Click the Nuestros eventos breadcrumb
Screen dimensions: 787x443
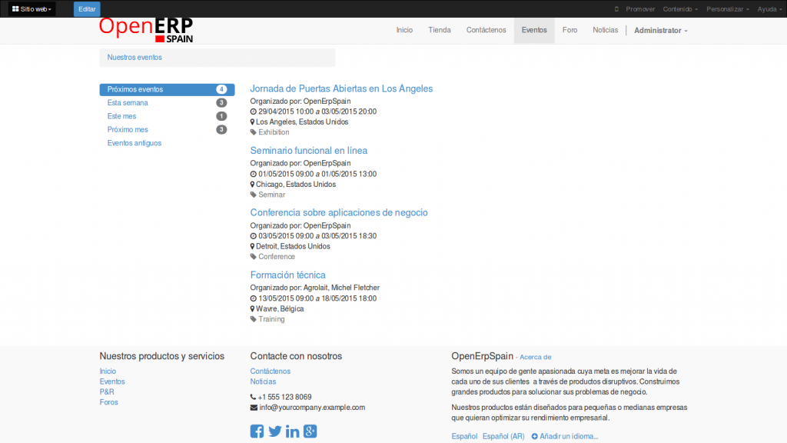point(134,57)
